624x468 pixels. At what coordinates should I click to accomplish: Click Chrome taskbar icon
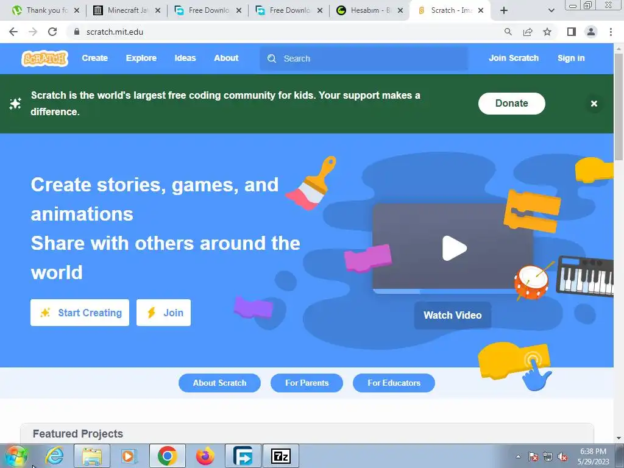[168, 456]
